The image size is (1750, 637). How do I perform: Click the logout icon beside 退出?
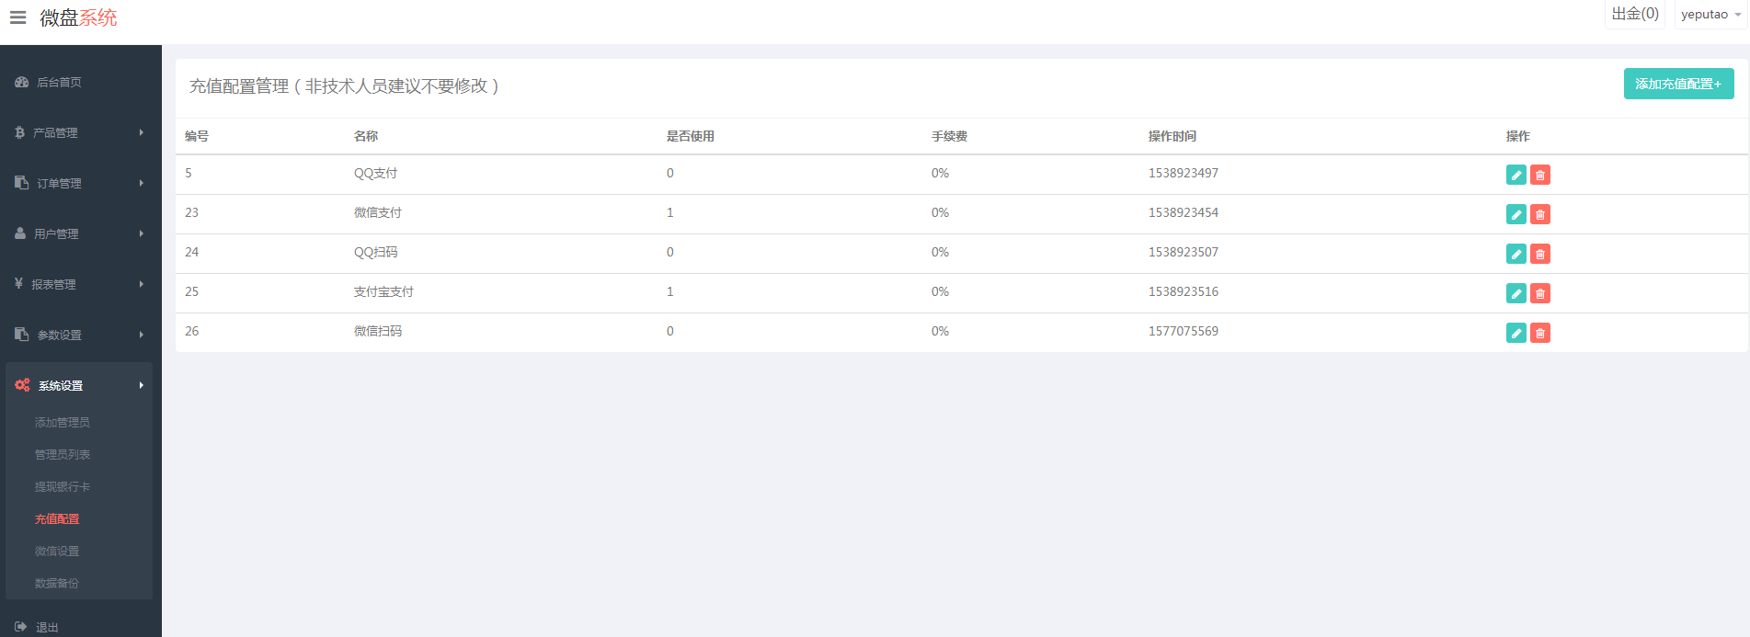point(21,627)
